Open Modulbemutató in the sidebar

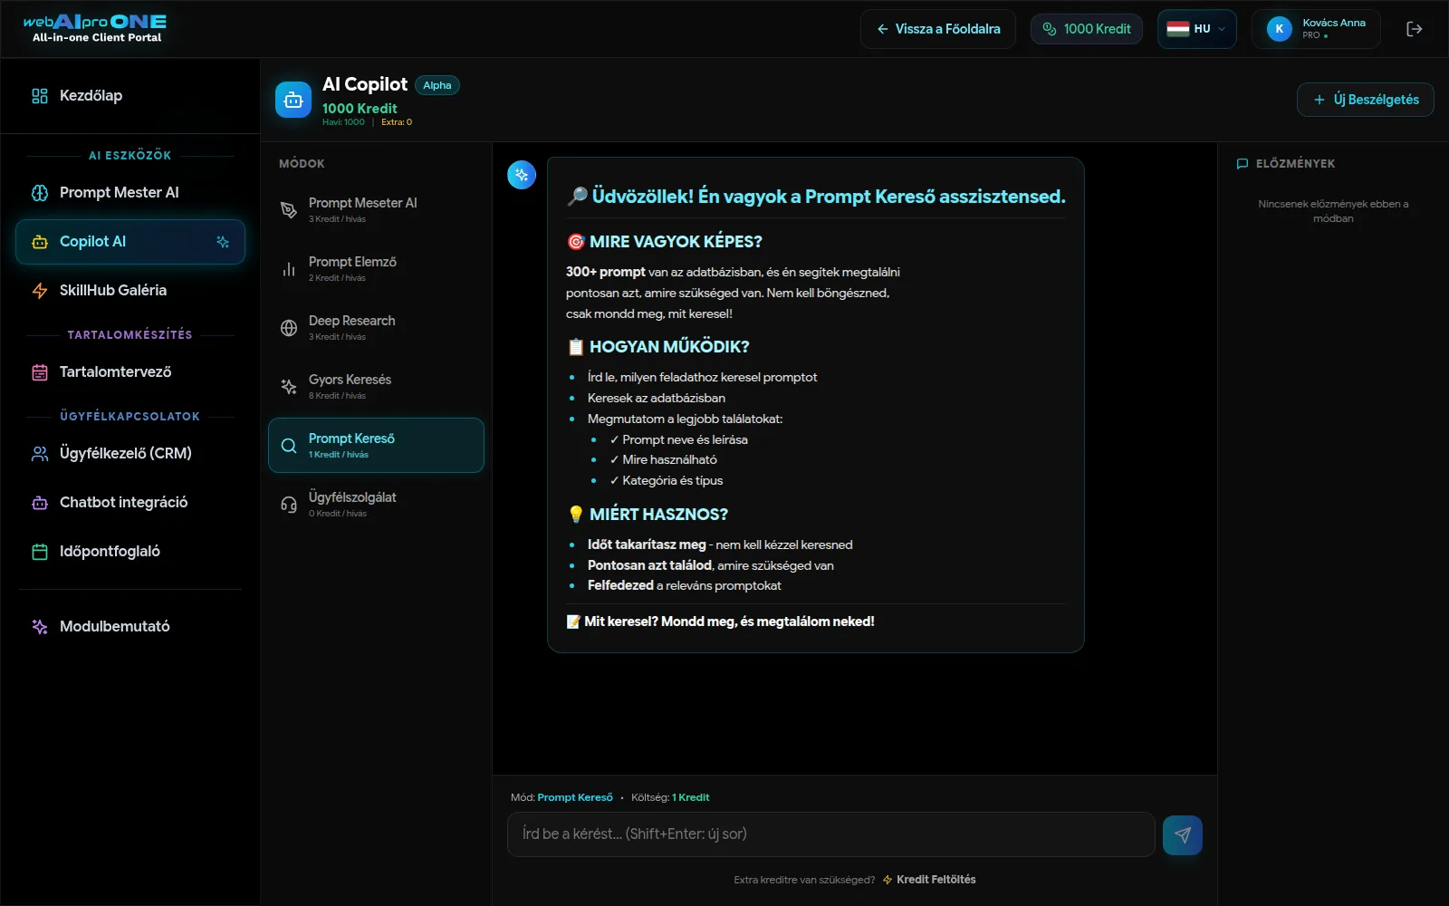[x=130, y=627]
